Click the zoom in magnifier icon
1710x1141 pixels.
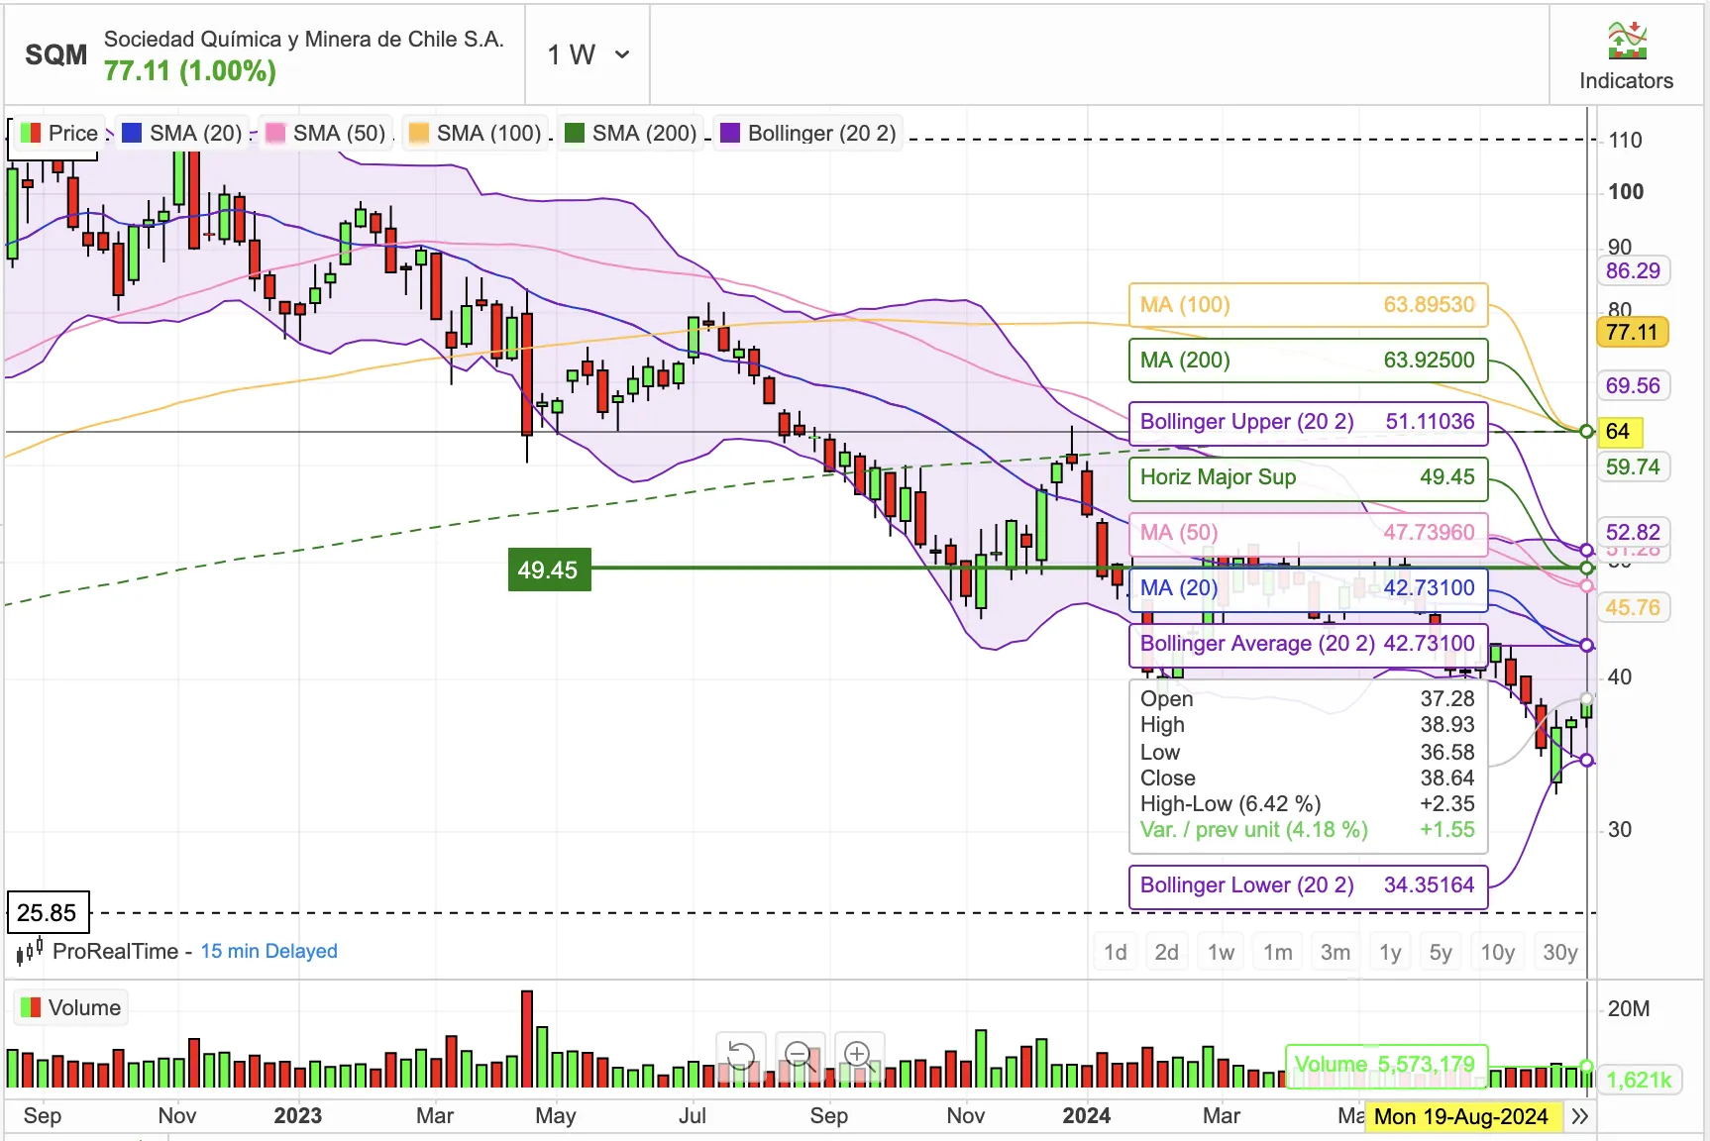pos(858,1057)
